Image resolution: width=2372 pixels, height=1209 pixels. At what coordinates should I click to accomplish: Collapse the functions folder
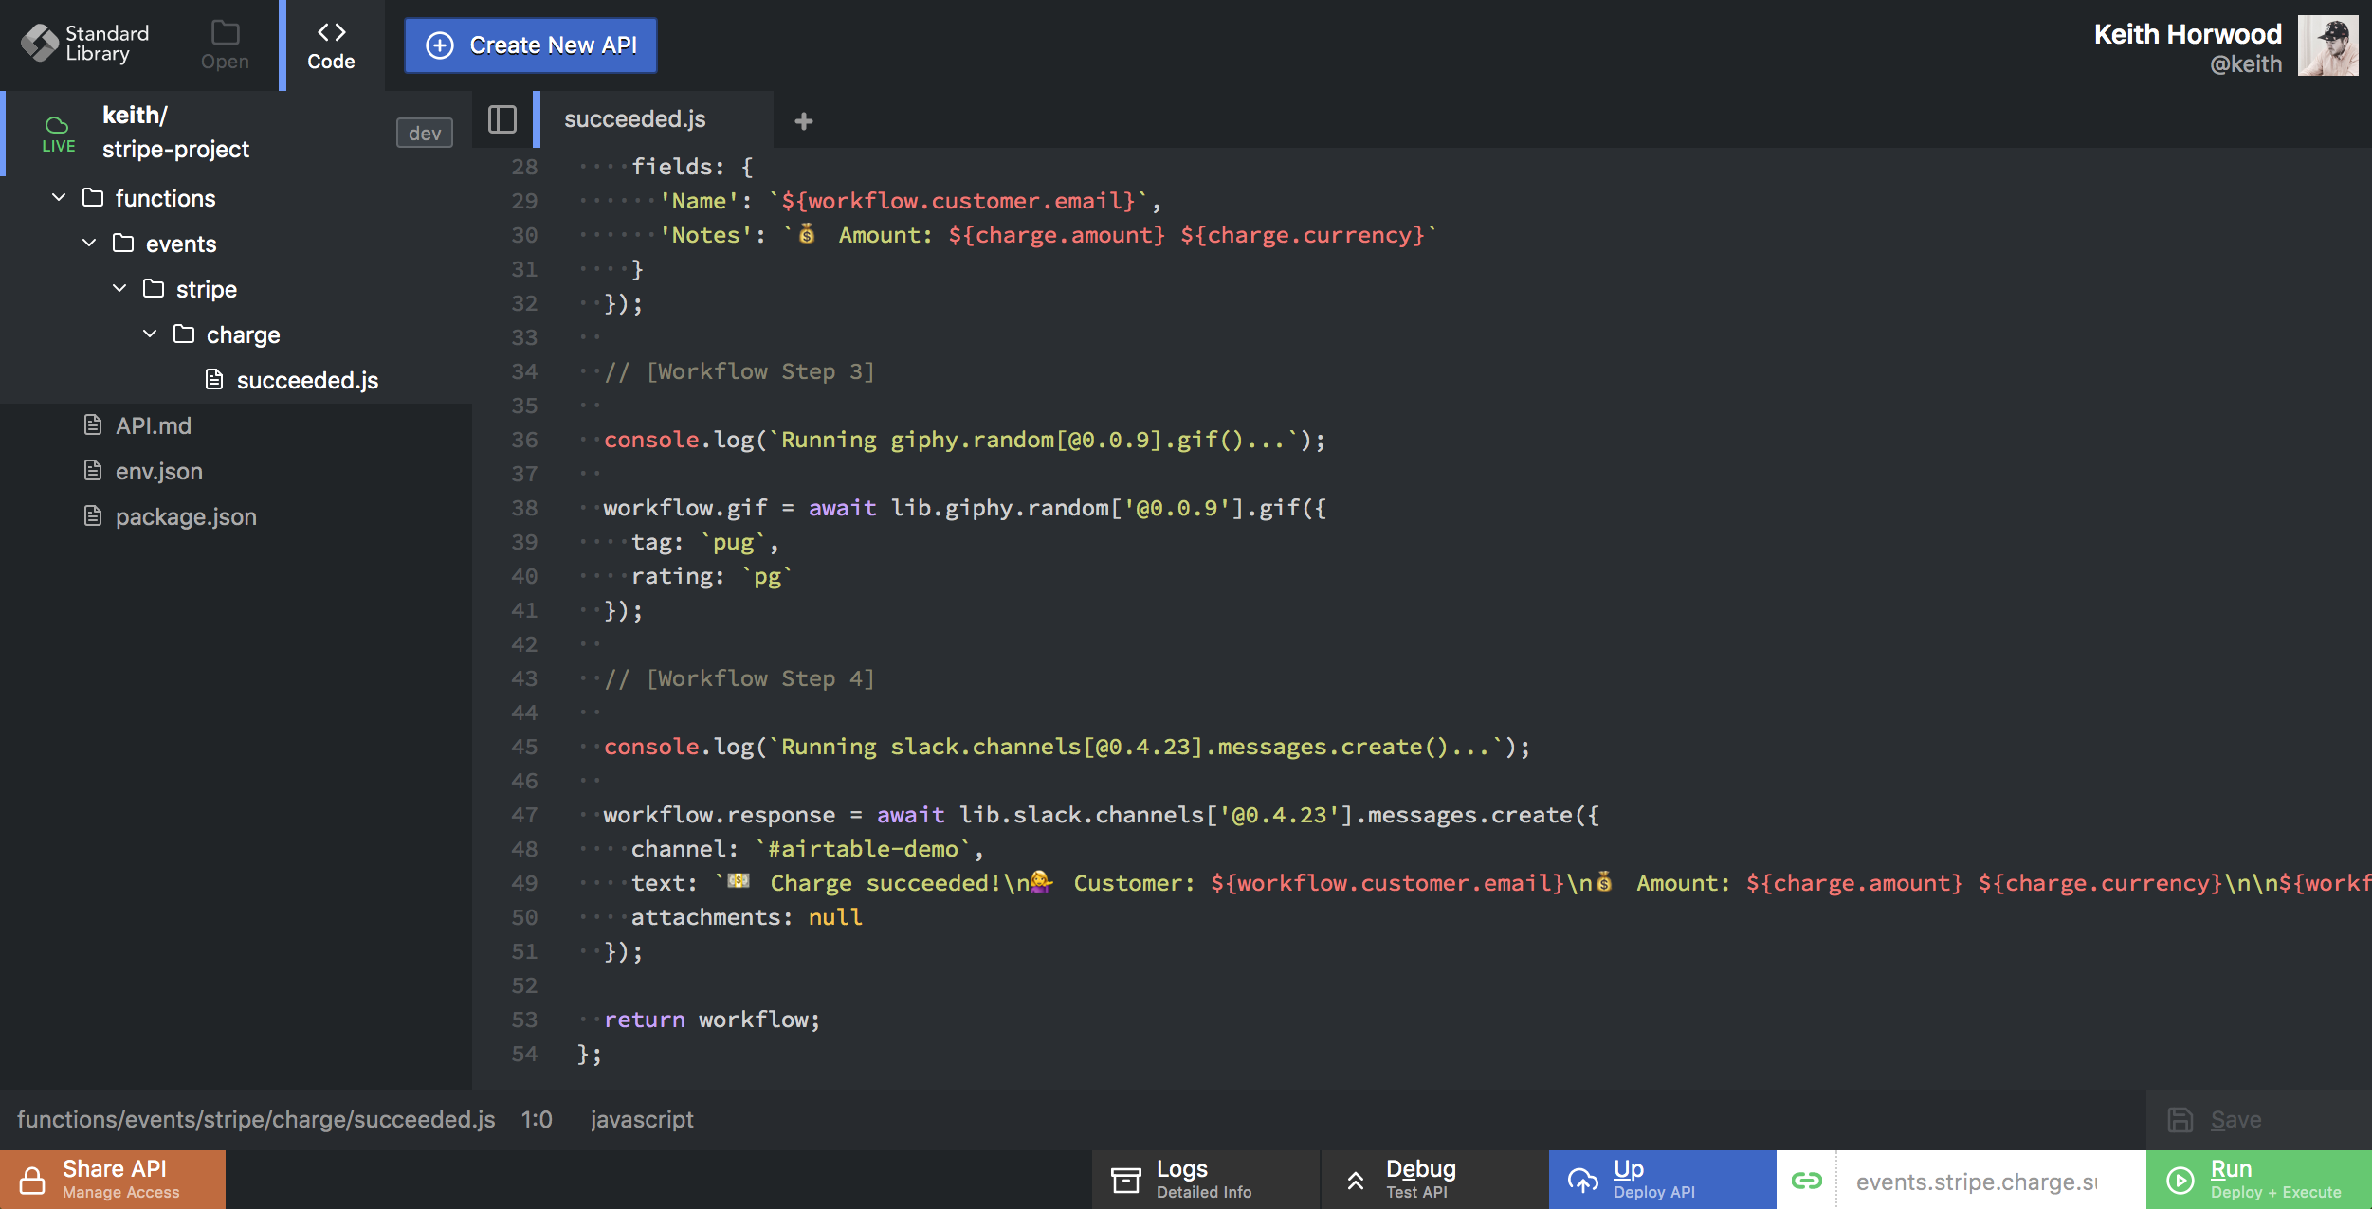[x=59, y=197]
